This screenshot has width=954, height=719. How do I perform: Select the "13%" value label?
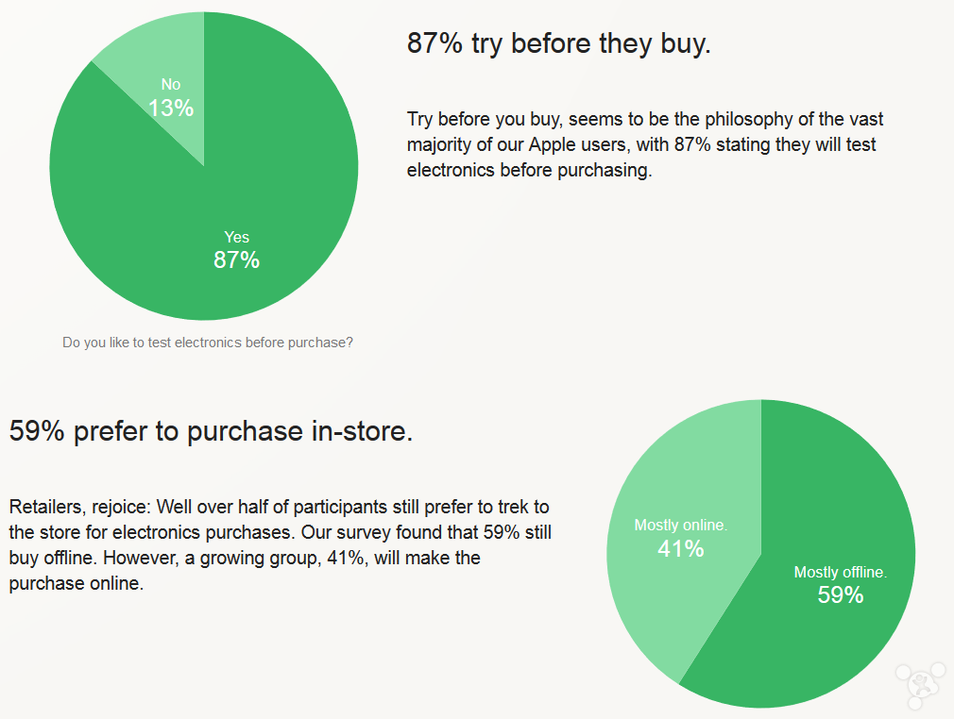click(170, 109)
